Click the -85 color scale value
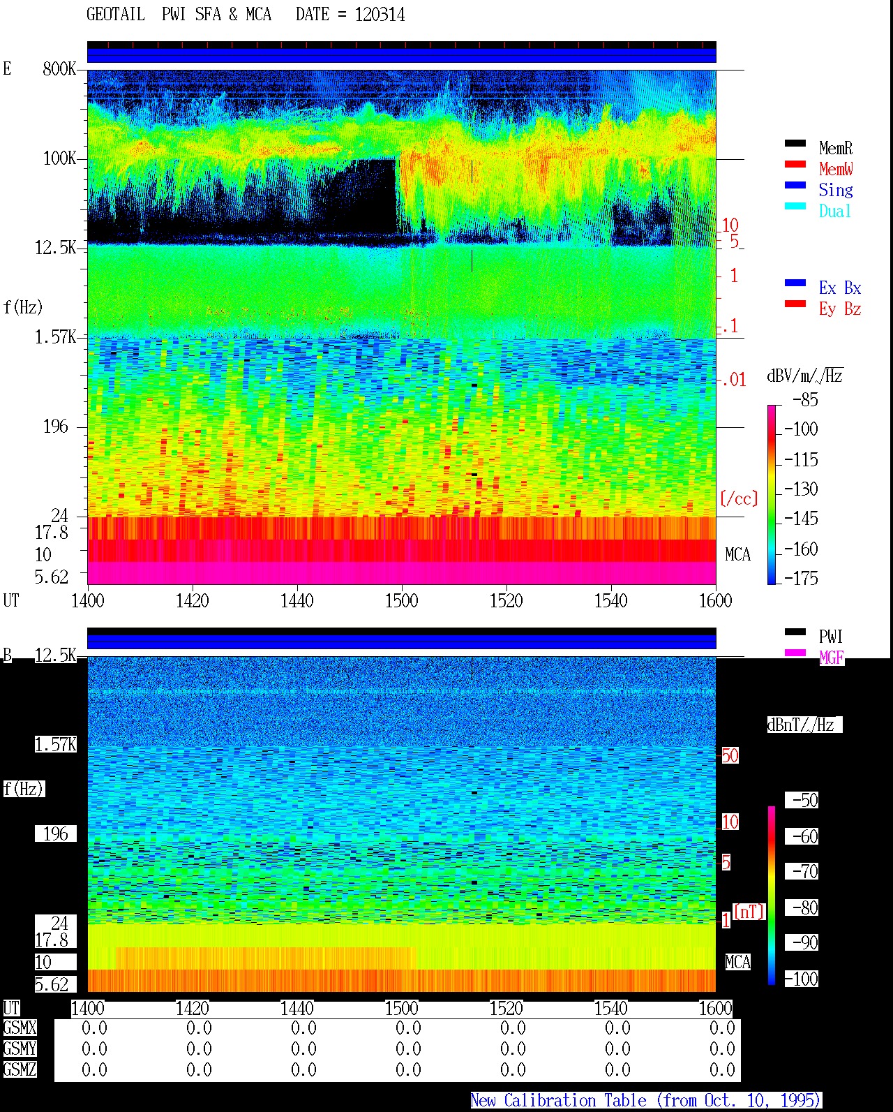893x1112 pixels. coord(806,400)
